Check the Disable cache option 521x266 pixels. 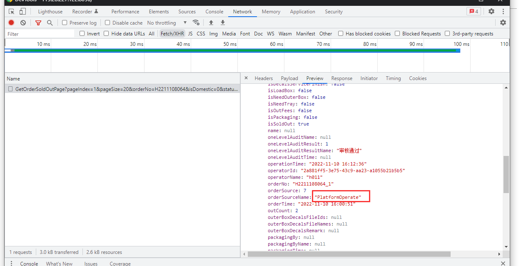[107, 23]
